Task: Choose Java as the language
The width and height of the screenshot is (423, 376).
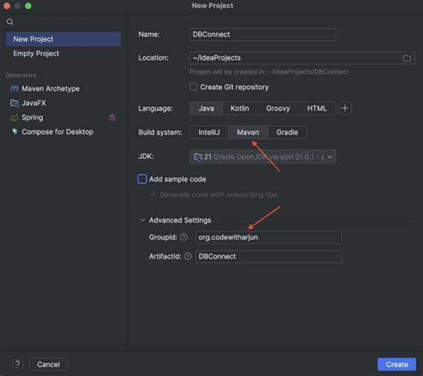Action: click(x=206, y=108)
